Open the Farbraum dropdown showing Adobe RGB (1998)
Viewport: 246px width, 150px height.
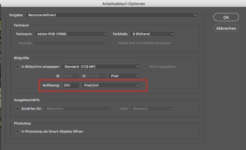[71, 34]
